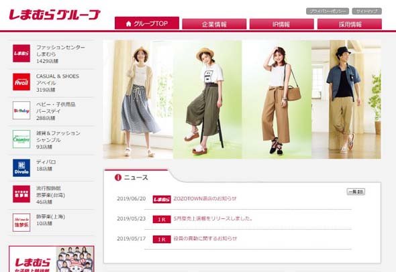Click the Shimamura Group logo
396x272 pixels.
pos(55,15)
